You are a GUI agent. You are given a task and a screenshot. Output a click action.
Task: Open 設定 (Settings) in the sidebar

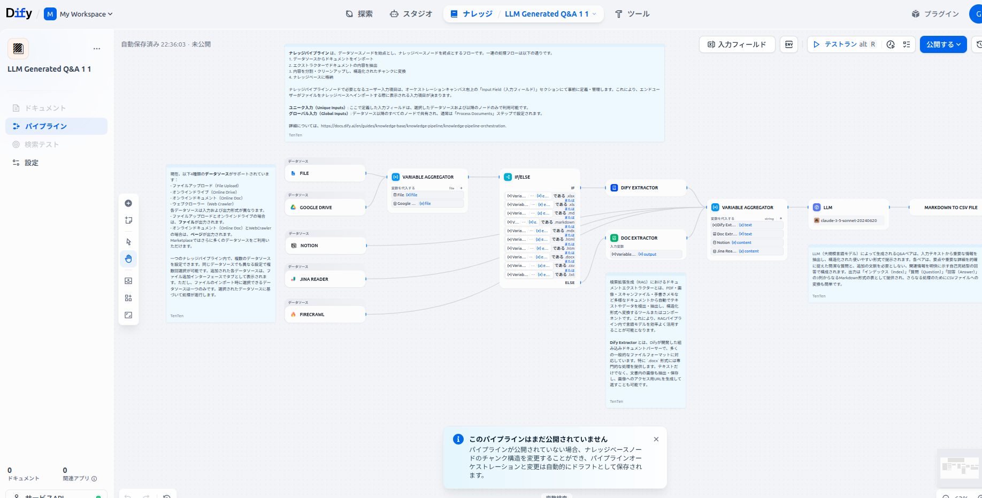pos(56,163)
